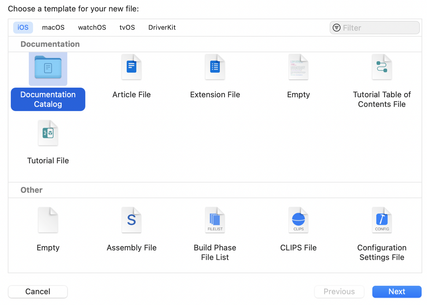The width and height of the screenshot is (427, 305).
Task: Select the iOS platform tab
Action: coord(23,27)
